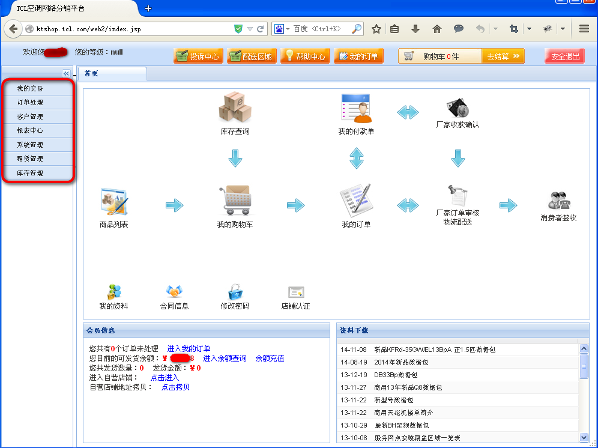Screen dimensions: 598x448
Task: Click the 配送区域 button
Action: pos(252,56)
